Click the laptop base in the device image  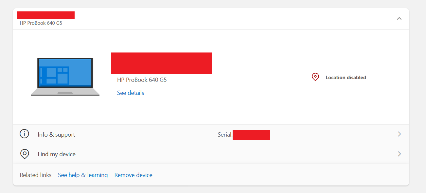(x=65, y=93)
